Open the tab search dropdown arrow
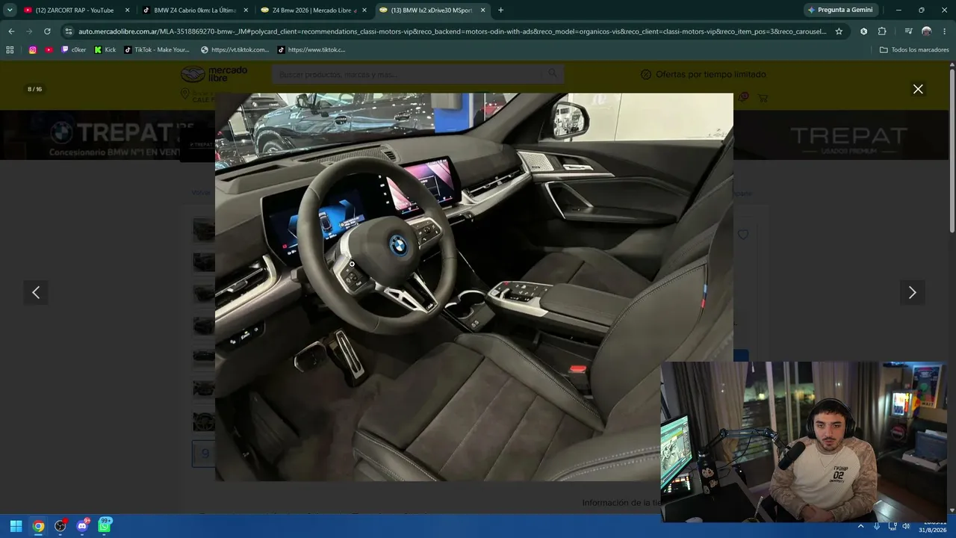 (x=10, y=10)
